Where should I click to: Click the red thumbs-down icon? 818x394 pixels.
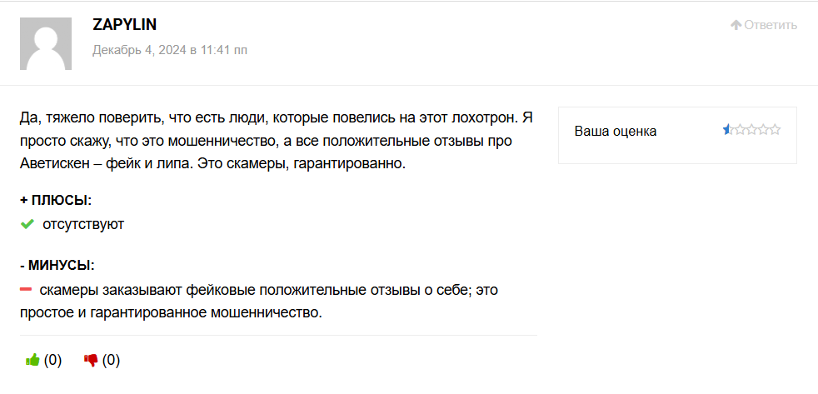point(92,360)
